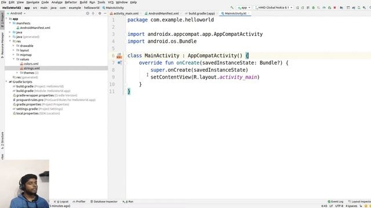Click the override gutter icon on line 7
This screenshot has width=371, height=208.
click(x=119, y=63)
